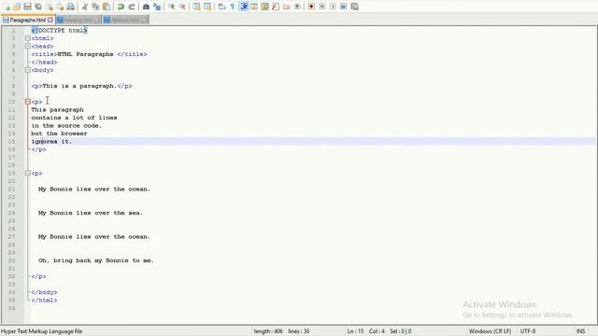Close the Paragraphs.html tab
Image resolution: width=598 pixels, height=336 pixels.
click(50, 20)
